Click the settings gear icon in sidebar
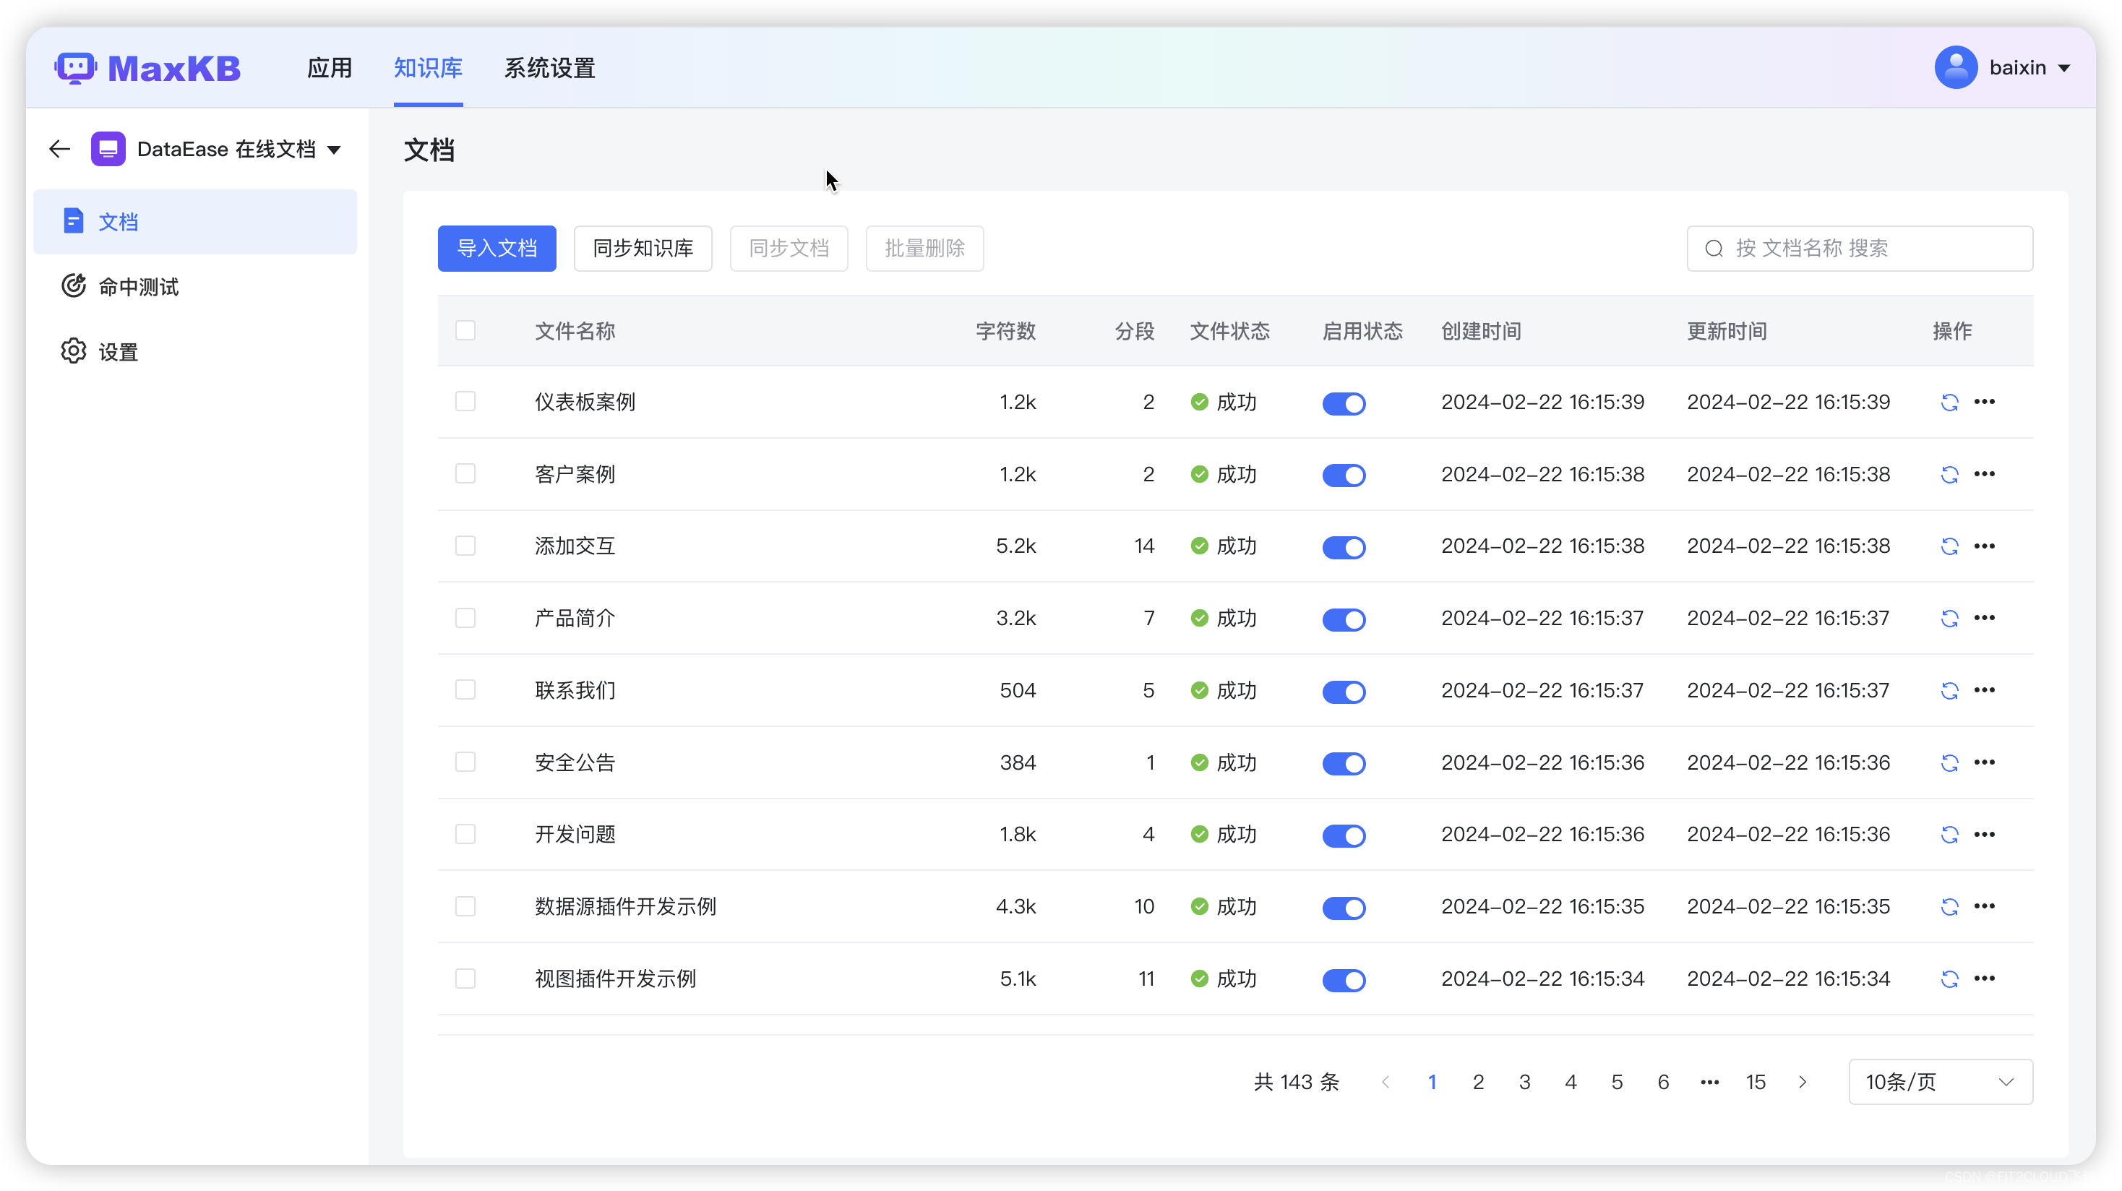The image size is (2122, 1191). (73, 351)
